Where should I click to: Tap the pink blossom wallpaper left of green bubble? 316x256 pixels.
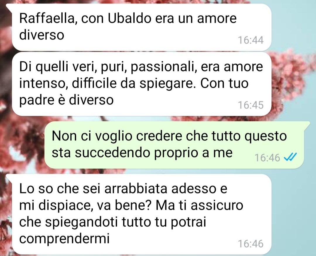pos(22,145)
